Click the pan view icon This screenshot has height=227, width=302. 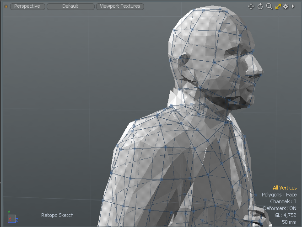pos(251,6)
